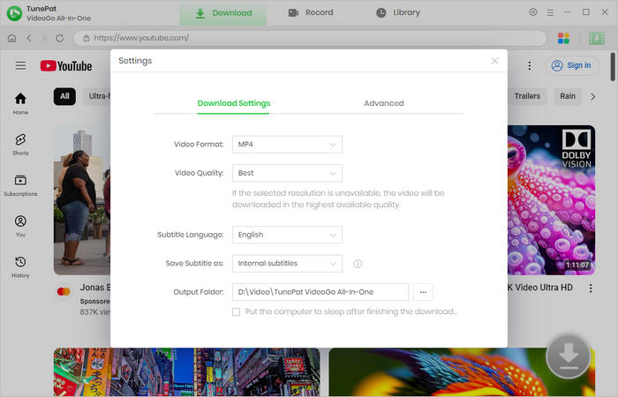
Task: Open the settings gear in title bar
Action: (x=533, y=12)
